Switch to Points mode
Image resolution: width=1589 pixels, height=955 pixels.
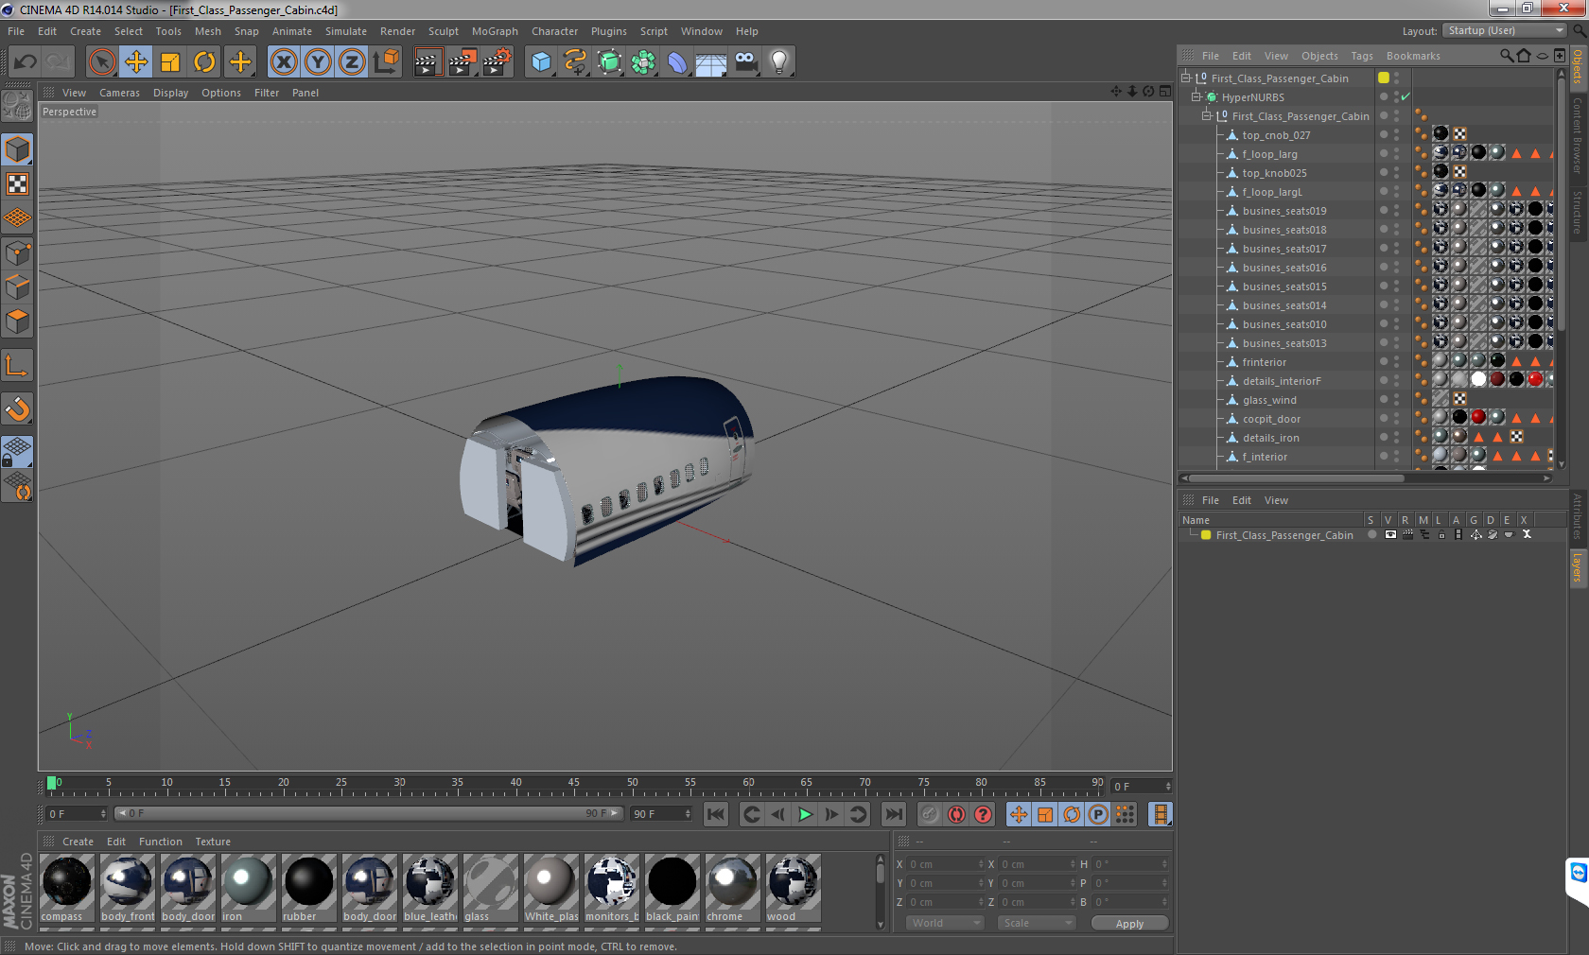pyautogui.click(x=17, y=253)
